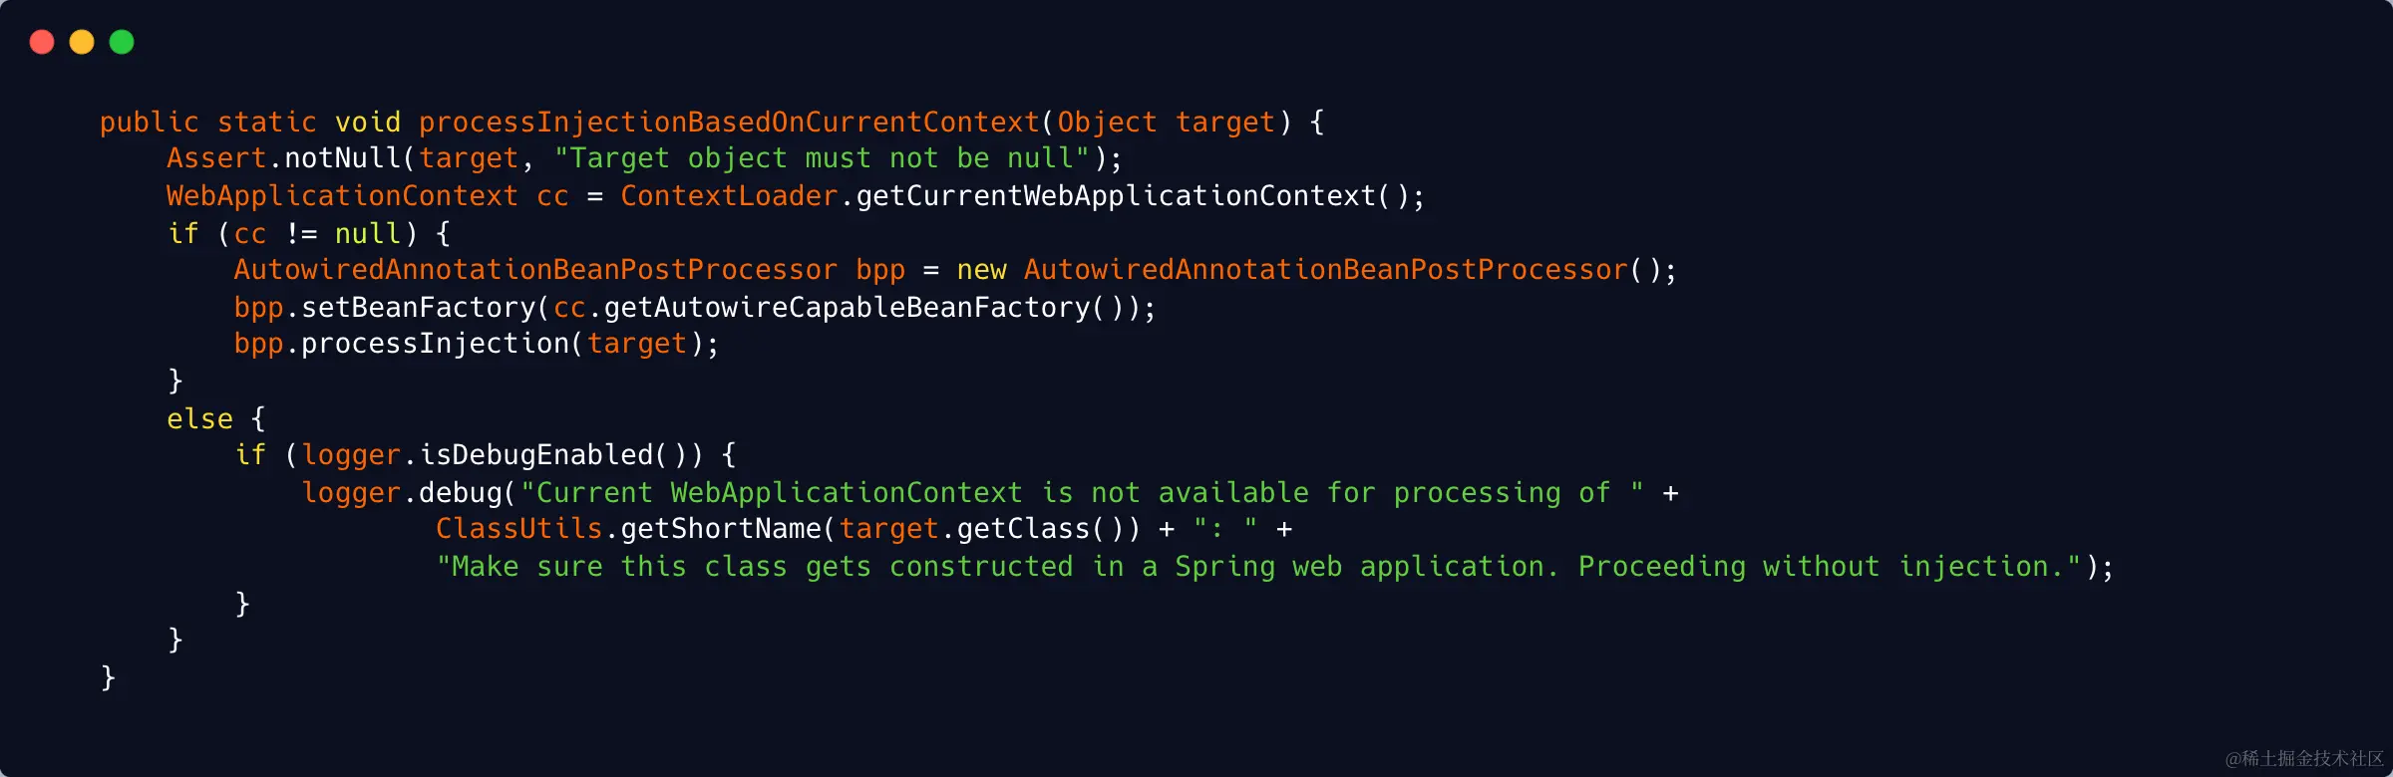Click isDebugEnabled method call
Screen dimensions: 2393x777
535,455
